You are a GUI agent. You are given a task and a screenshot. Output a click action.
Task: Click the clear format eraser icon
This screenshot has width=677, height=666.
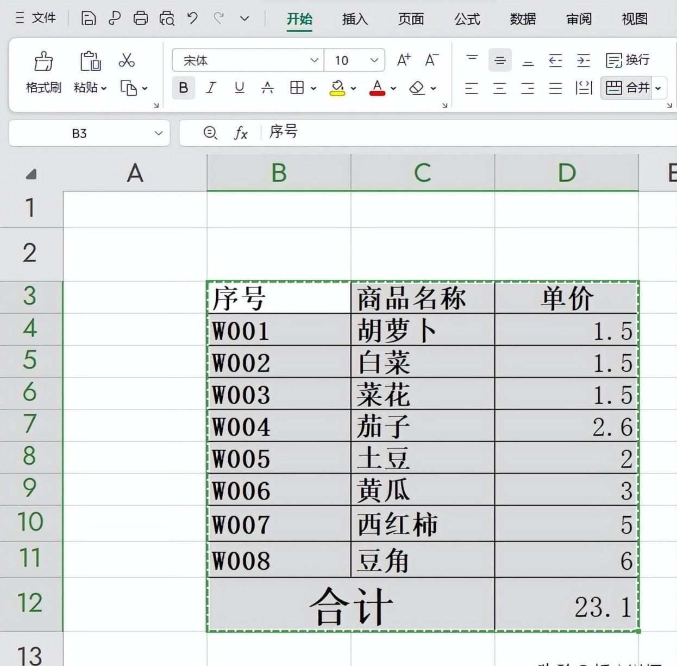[417, 88]
